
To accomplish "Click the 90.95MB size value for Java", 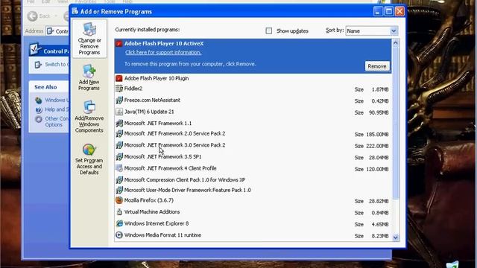I will pos(379,112).
